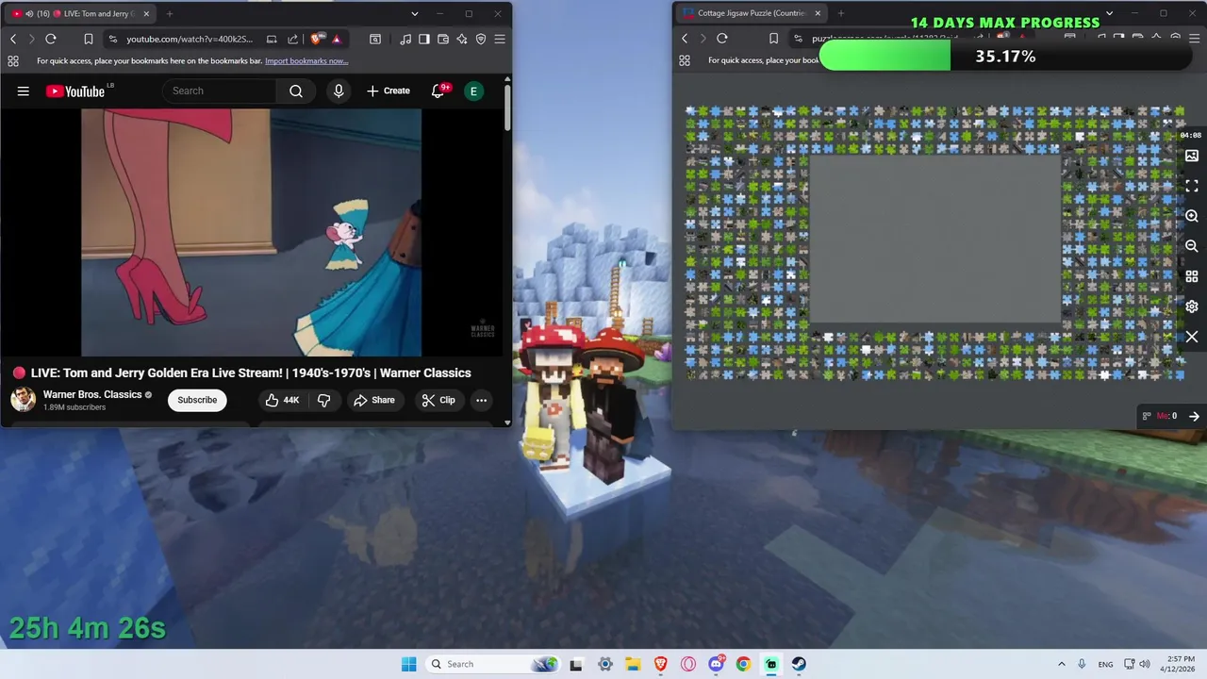Close the Tom and Jerry tab
This screenshot has width=1207, height=679.
[x=146, y=14]
